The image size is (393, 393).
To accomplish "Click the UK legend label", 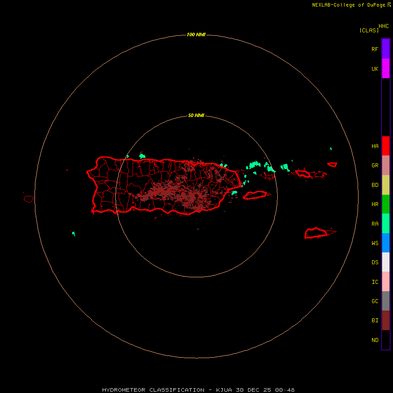I will click(x=375, y=69).
